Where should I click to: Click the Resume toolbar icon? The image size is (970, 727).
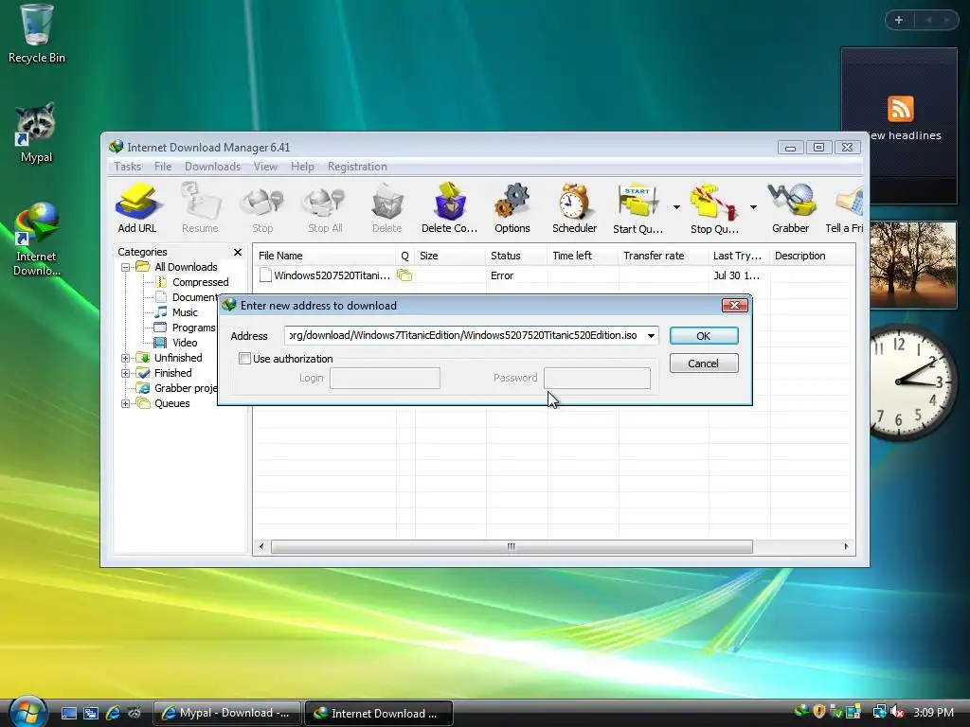click(200, 208)
